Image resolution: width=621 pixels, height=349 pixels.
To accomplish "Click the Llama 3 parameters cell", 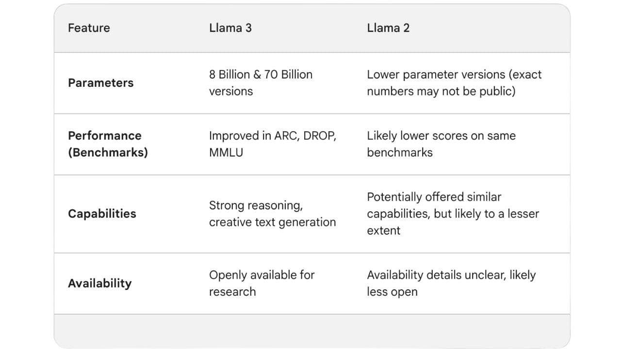I will [261, 83].
